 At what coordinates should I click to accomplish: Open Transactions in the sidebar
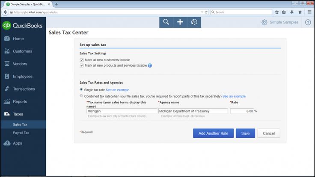tap(23, 88)
